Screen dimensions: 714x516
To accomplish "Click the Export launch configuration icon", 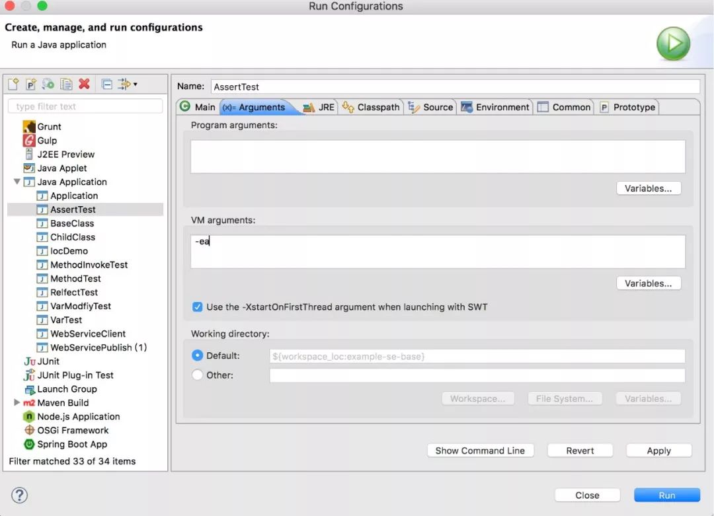I will (48, 84).
